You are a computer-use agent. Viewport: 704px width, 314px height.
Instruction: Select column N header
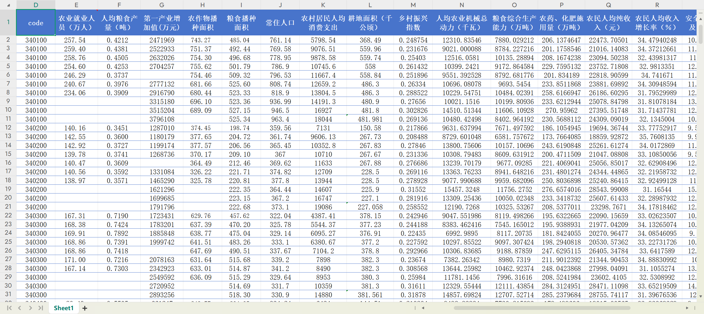[462, 5]
